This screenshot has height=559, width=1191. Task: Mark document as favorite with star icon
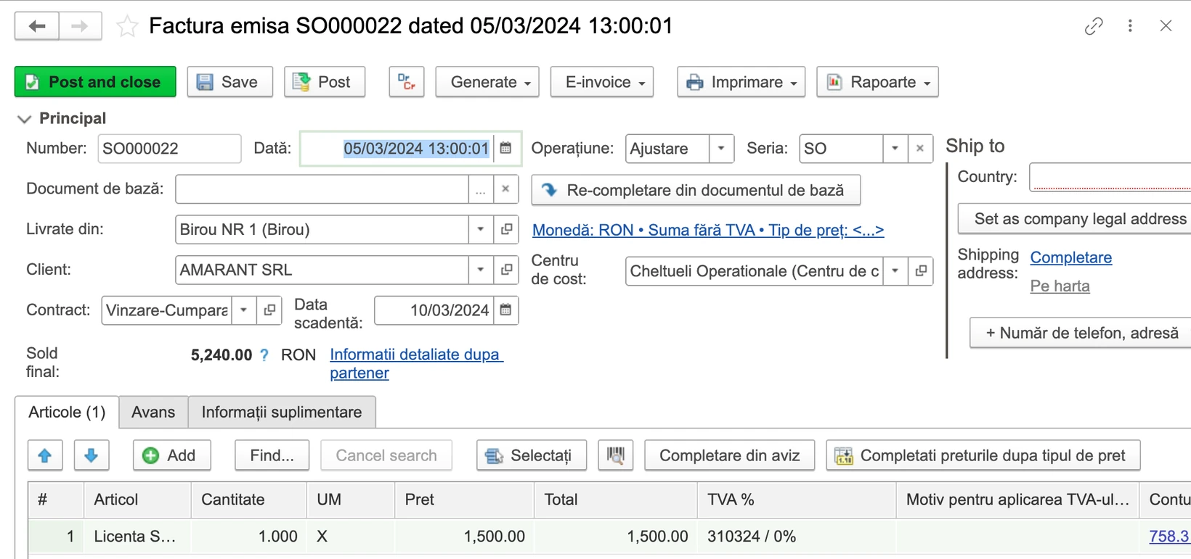point(127,27)
